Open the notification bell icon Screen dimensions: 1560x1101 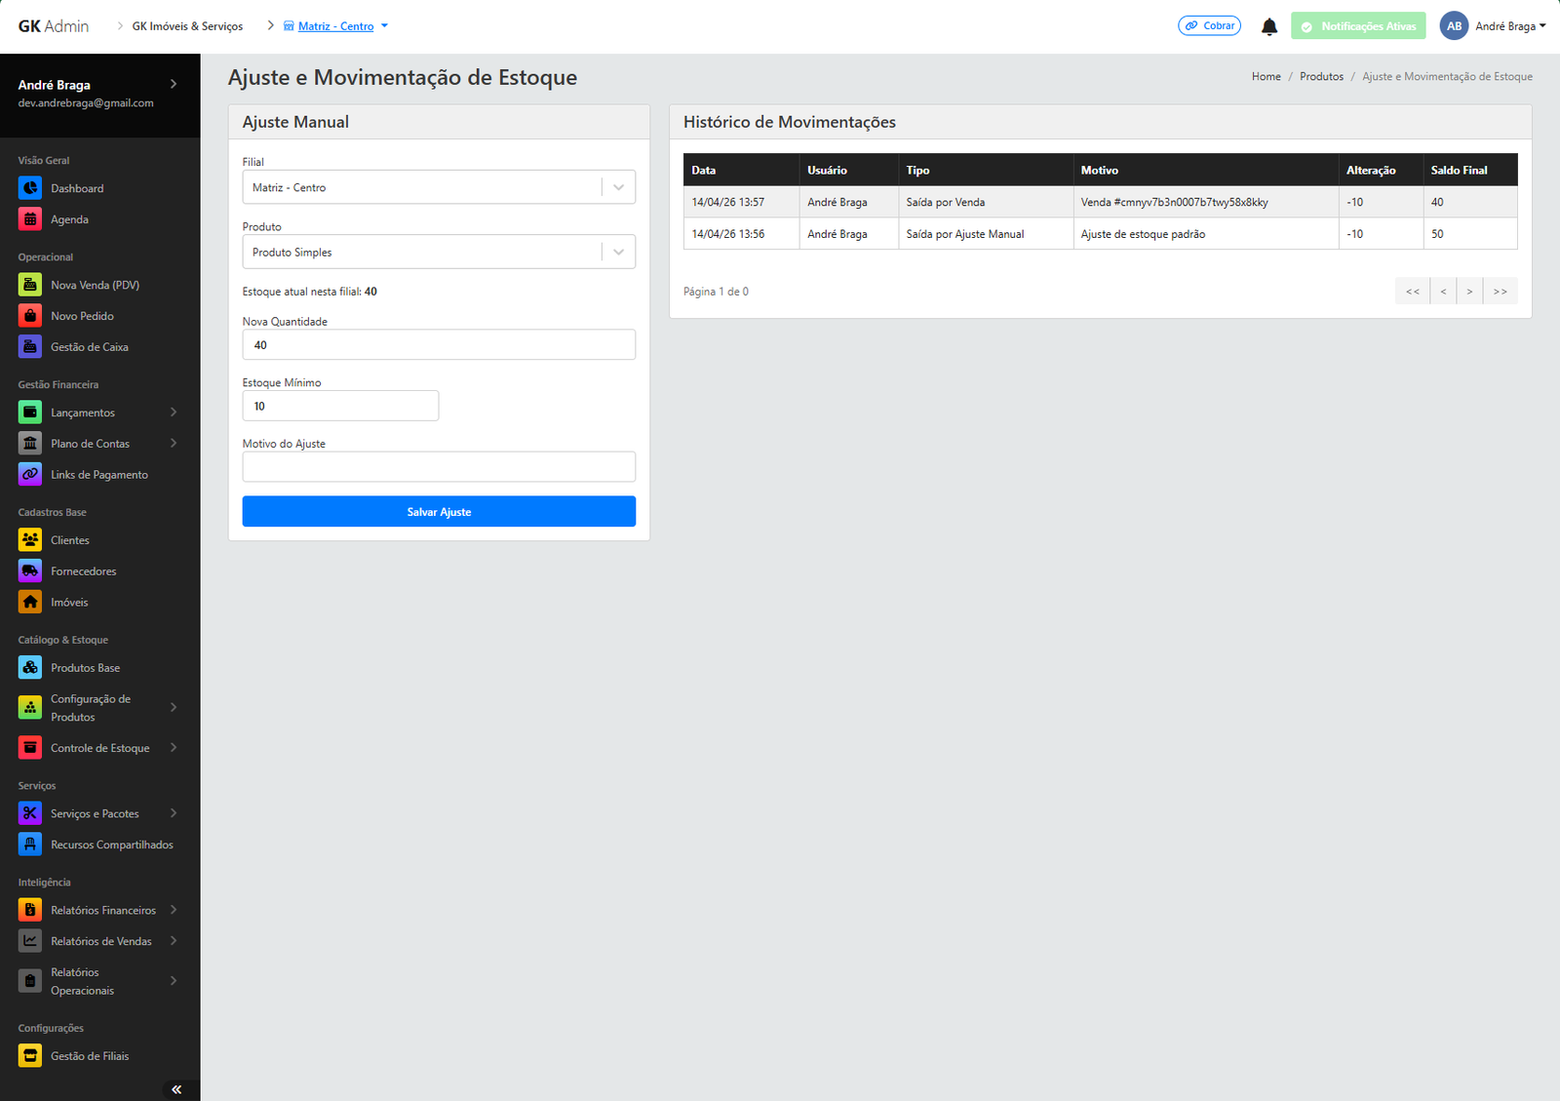1268,26
